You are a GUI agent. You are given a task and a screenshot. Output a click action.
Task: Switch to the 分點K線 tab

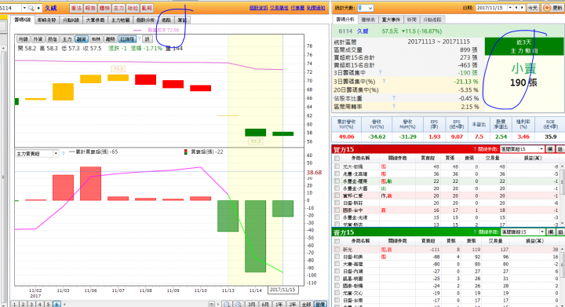point(71,20)
